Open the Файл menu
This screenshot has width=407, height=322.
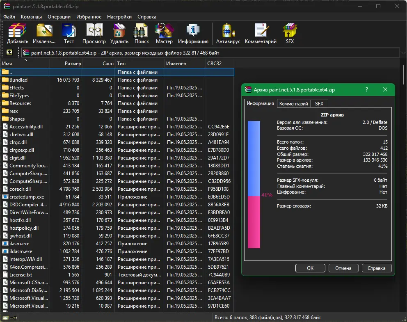click(x=9, y=17)
